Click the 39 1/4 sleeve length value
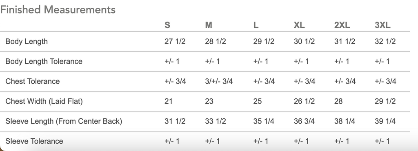 pyautogui.click(x=385, y=121)
